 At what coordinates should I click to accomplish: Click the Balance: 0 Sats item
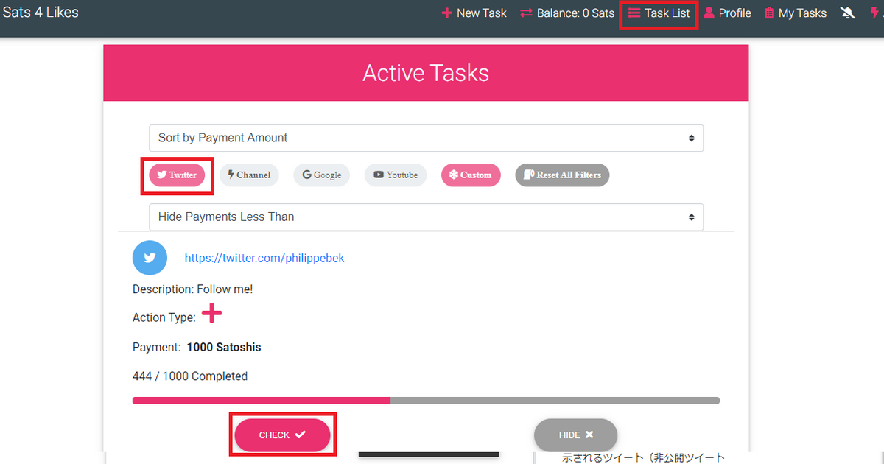coord(567,13)
